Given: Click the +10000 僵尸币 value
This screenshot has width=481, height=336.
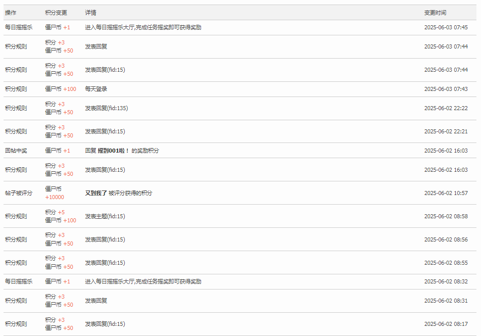Looking at the screenshot, I should (x=55, y=197).
